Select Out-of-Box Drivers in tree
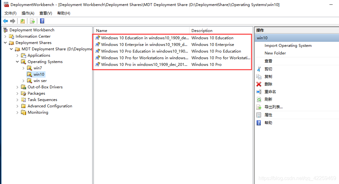Viewport: 339px width, 184px height. (45, 87)
